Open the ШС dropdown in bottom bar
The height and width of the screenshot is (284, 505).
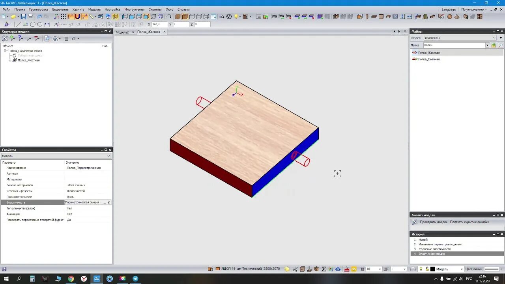click(x=404, y=269)
